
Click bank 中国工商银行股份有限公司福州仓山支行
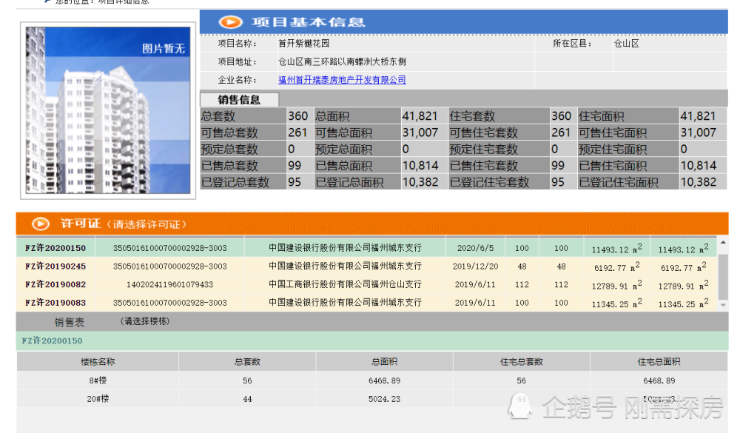[x=345, y=284]
